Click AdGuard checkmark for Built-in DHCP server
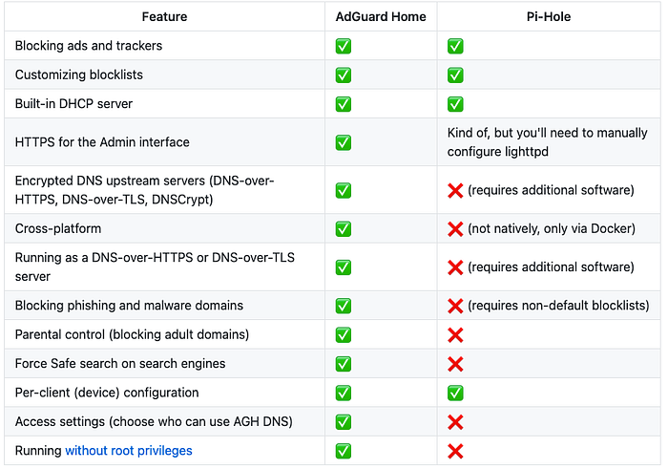This screenshot has width=668, height=469. 344,104
